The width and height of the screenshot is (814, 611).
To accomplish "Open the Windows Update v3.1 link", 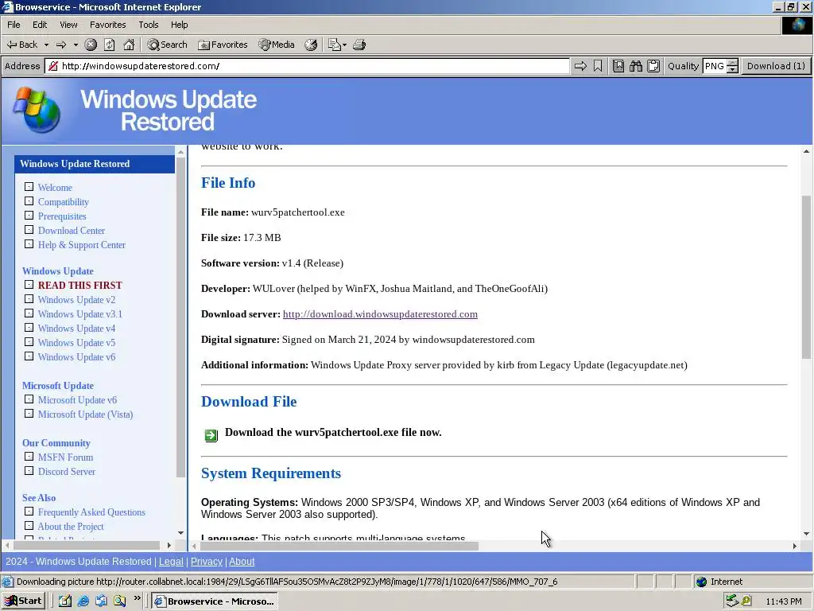I will (x=80, y=313).
